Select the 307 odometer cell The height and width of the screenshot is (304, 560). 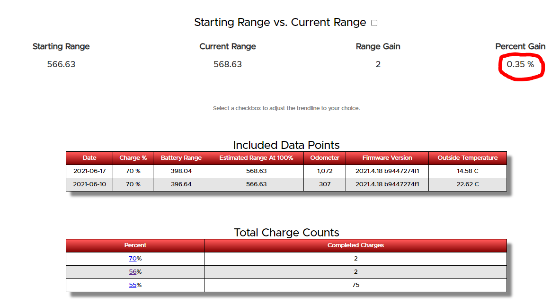[x=325, y=184]
